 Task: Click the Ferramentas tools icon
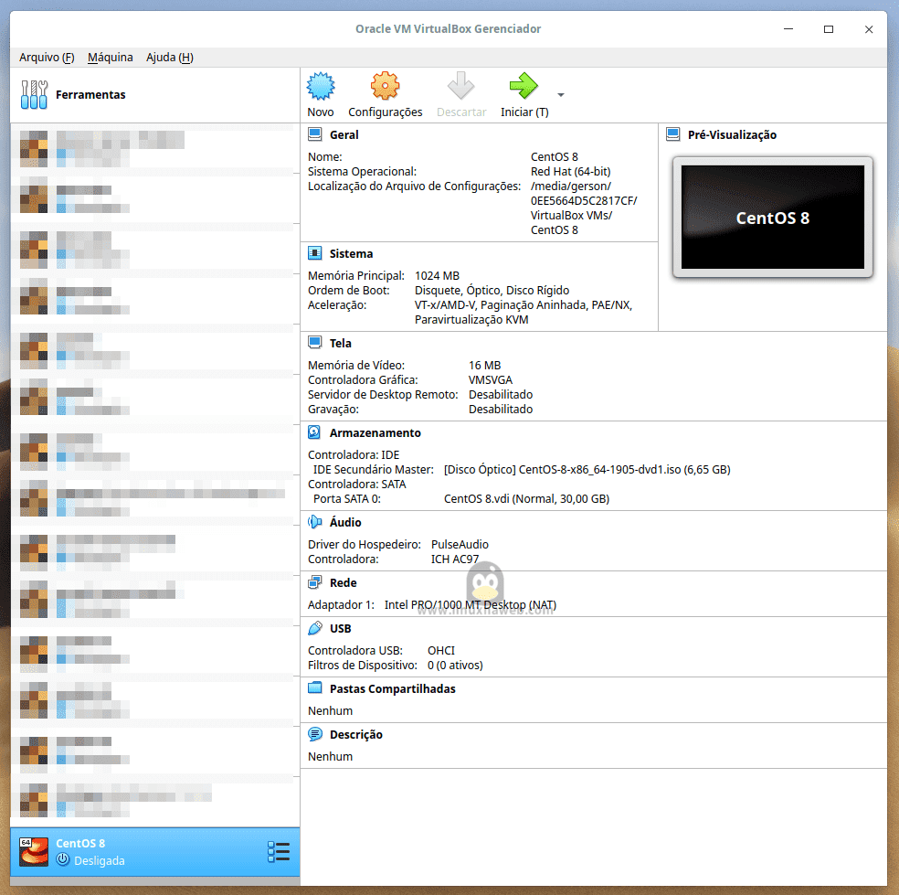(x=34, y=95)
